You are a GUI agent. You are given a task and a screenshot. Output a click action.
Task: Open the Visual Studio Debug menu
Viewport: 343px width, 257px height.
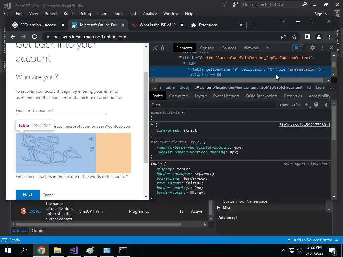85,13
